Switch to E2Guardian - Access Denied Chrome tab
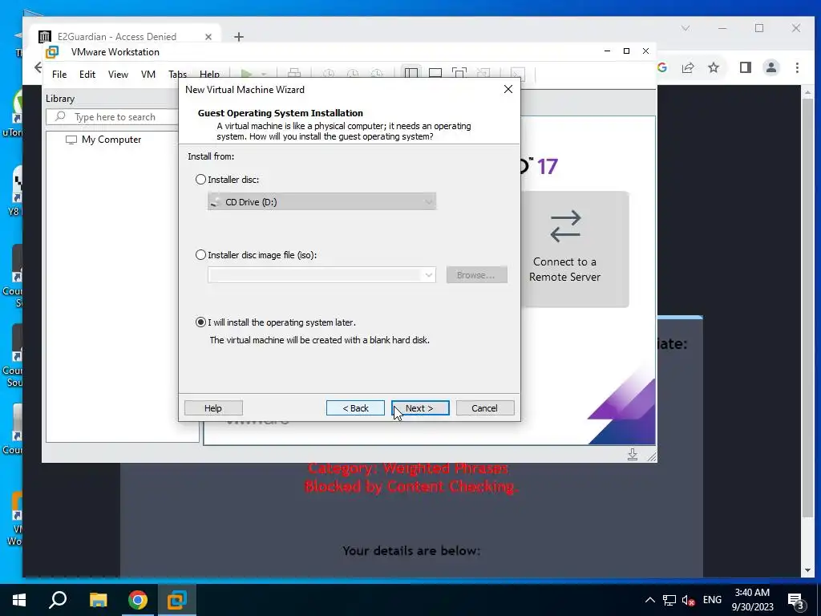The height and width of the screenshot is (616, 821). tap(117, 37)
